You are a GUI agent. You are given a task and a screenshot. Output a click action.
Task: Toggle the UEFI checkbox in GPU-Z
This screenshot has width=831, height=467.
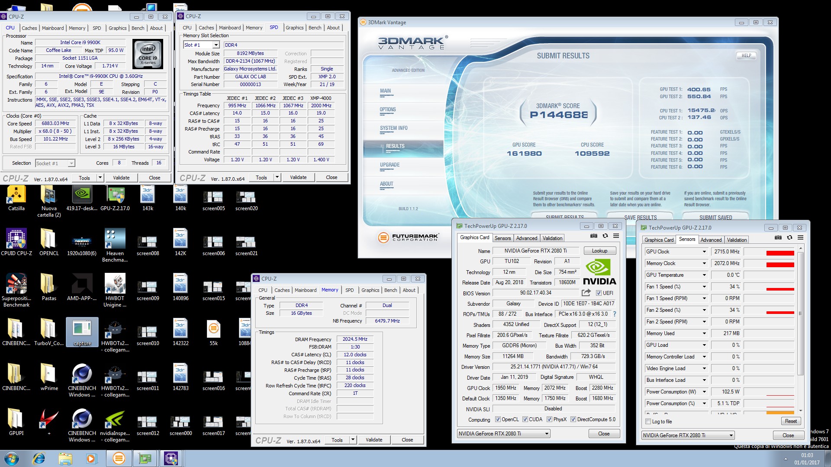tap(599, 293)
